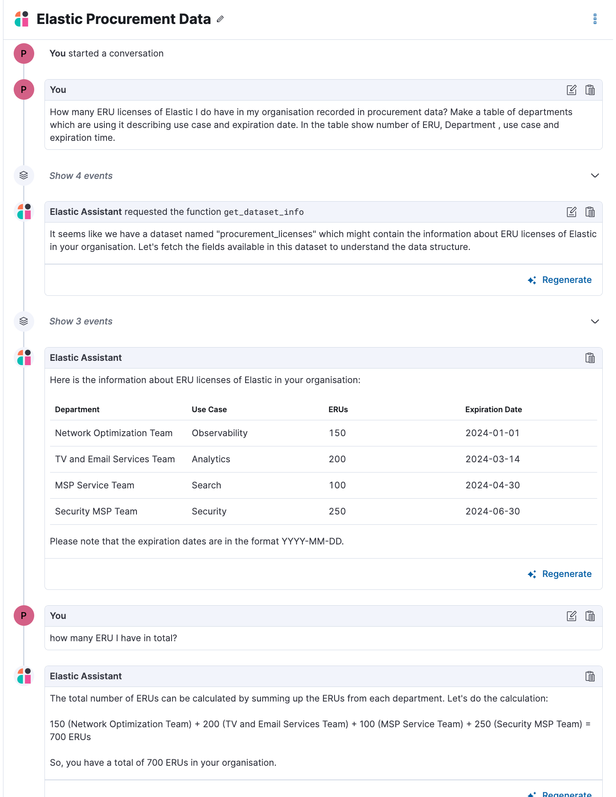Click the Elastic assistant logo beside title
This screenshot has width=616, height=797.
(x=22, y=19)
